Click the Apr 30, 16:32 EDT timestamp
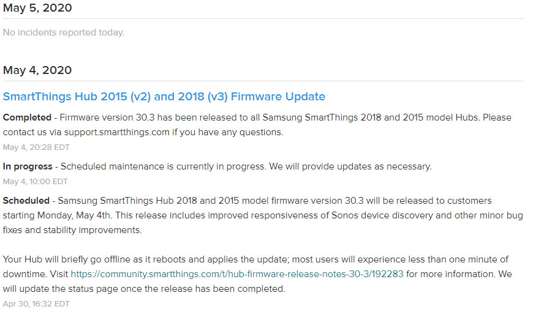533x312 pixels. coord(36,304)
